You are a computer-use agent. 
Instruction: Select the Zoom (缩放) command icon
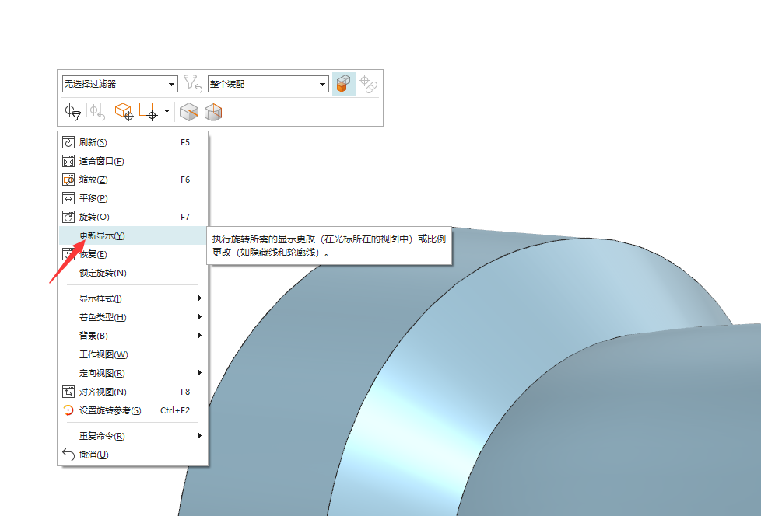68,180
